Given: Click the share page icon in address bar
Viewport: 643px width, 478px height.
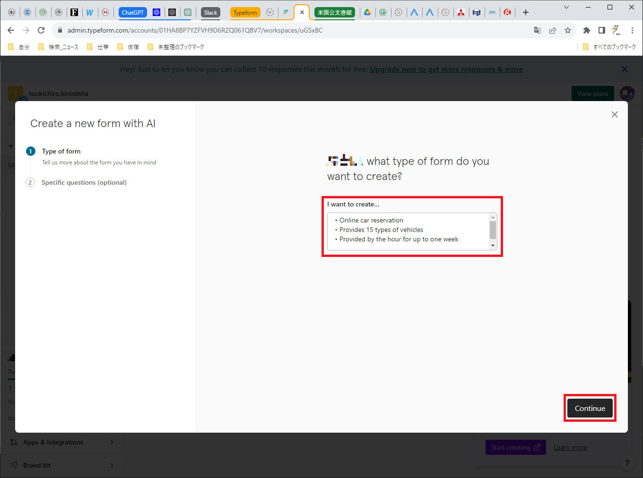Looking at the screenshot, I should tap(552, 30).
